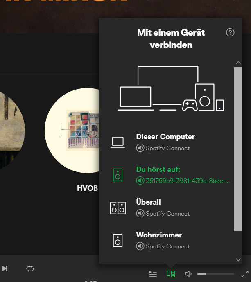Toggle the repeat playback button
The image size is (251, 282).
click(30, 268)
